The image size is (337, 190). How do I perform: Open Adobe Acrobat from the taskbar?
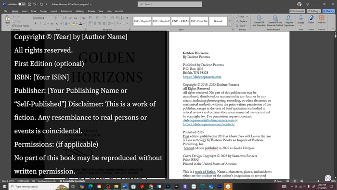tap(142, 186)
